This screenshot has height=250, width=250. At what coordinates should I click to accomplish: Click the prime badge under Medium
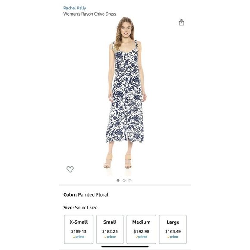(x=141, y=237)
